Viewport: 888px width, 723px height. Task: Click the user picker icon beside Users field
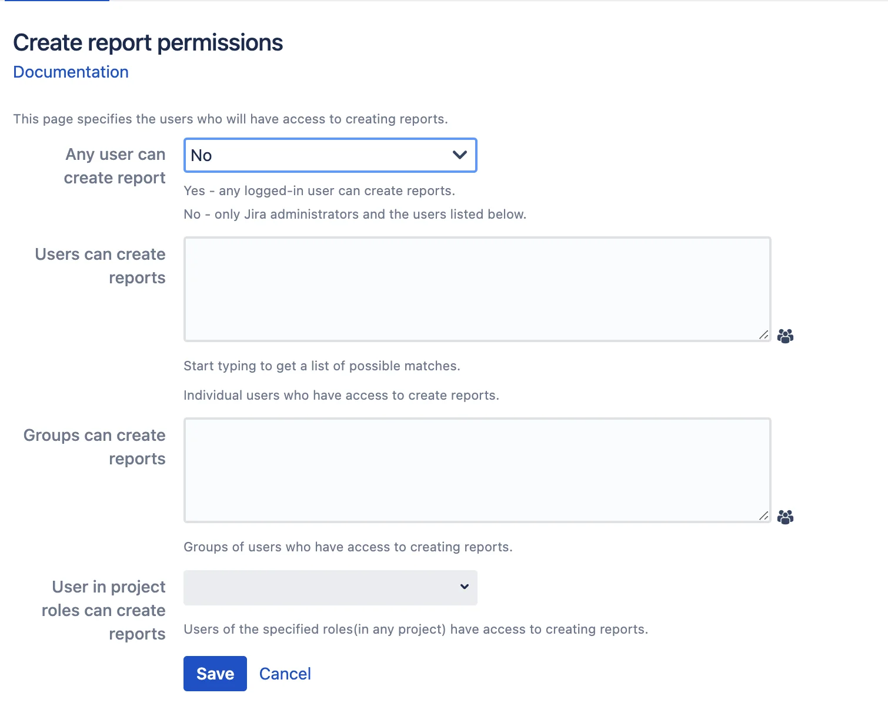coord(785,336)
